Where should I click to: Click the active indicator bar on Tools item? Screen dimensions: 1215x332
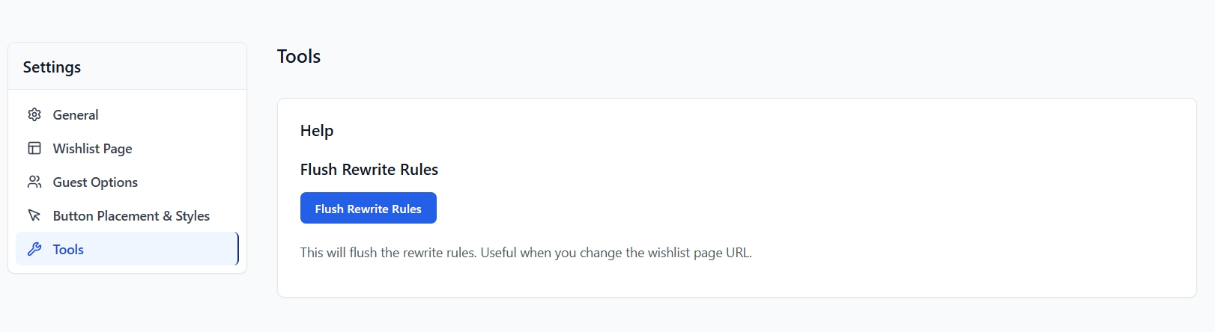tap(237, 249)
